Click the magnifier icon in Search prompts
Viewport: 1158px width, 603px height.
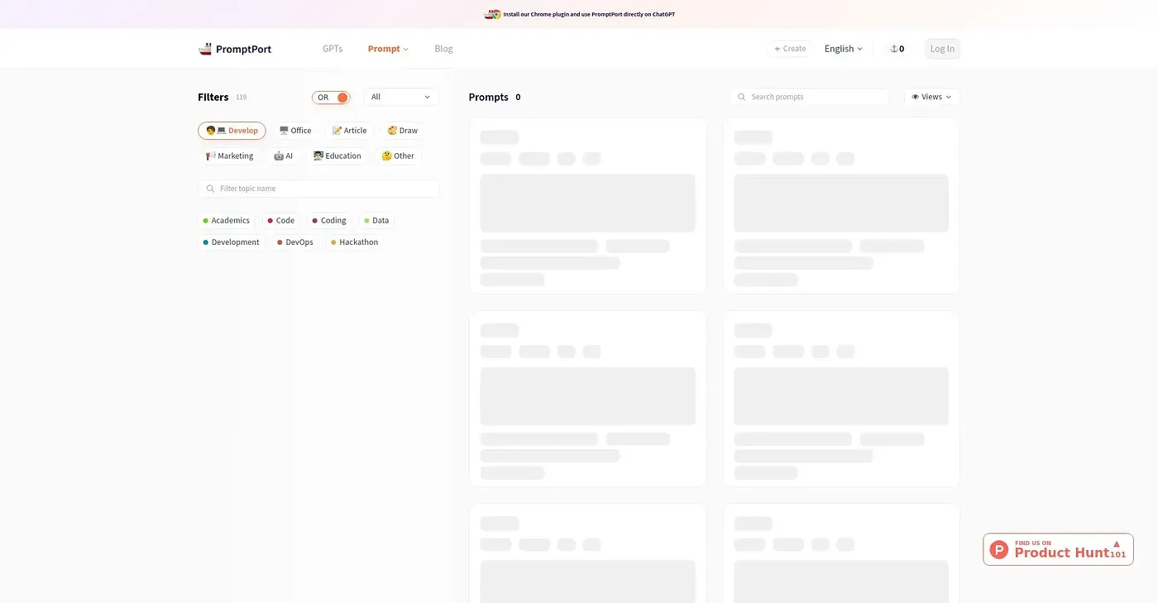click(x=741, y=97)
